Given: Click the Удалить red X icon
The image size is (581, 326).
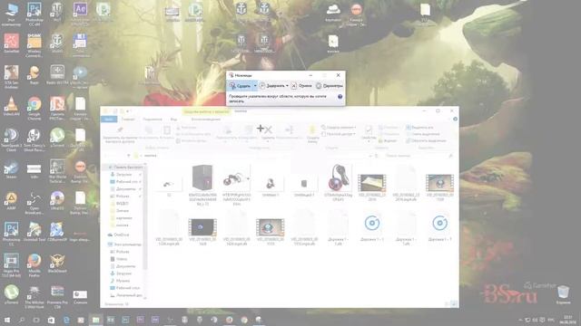Looking at the screenshot, I should [269, 130].
